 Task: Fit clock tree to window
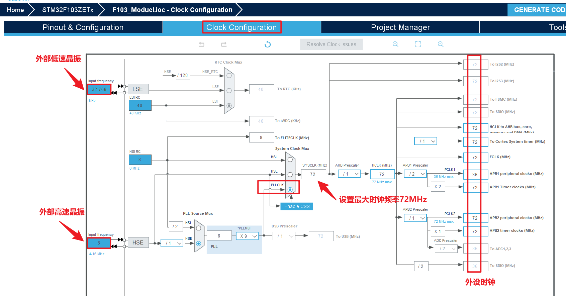coord(418,44)
